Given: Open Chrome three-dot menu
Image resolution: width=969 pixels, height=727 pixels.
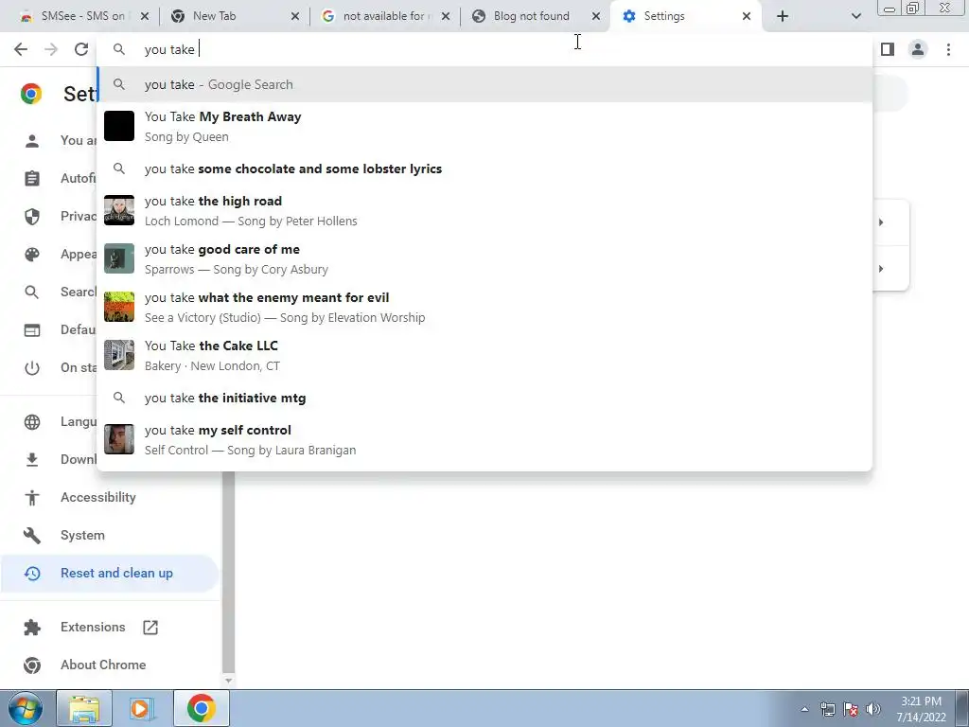Looking at the screenshot, I should 948,49.
